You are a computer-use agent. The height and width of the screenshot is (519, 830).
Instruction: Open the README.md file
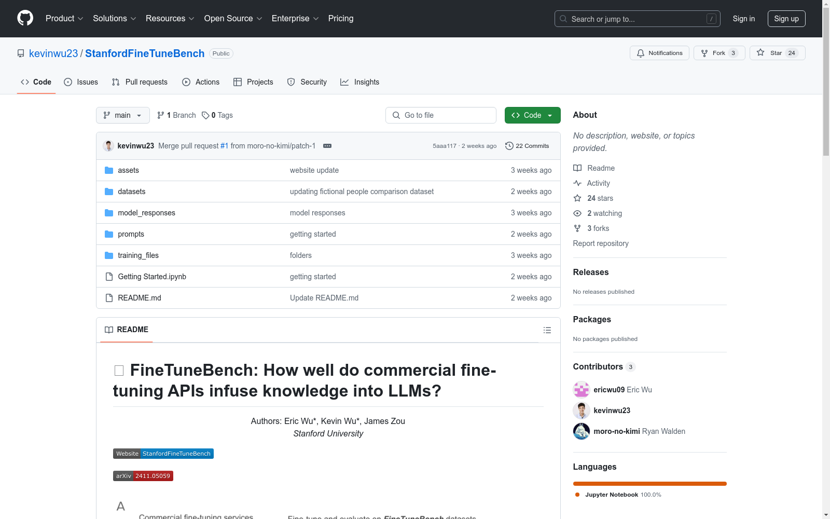(140, 298)
